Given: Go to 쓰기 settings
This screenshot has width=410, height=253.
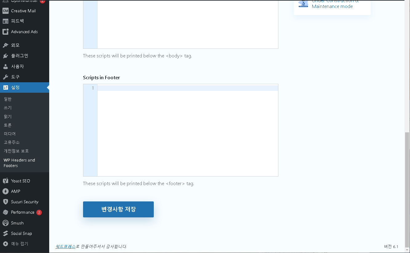Looking at the screenshot, I should [x=8, y=108].
